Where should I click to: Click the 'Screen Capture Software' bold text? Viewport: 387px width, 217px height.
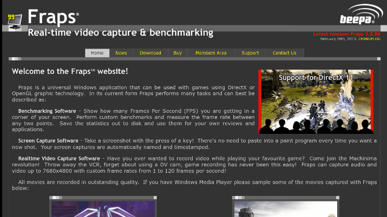pos(48,141)
